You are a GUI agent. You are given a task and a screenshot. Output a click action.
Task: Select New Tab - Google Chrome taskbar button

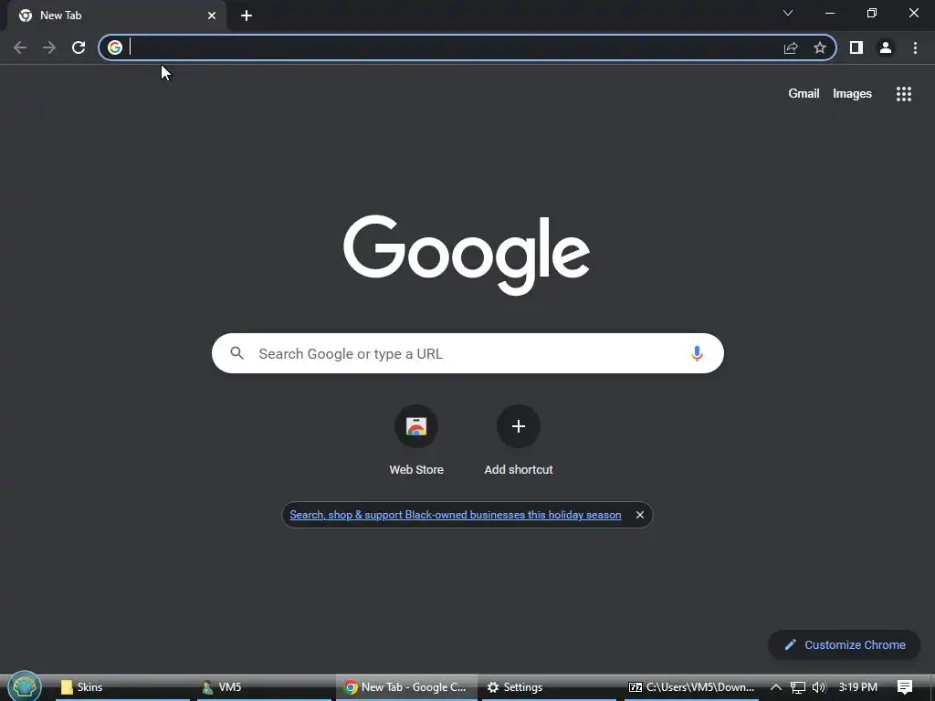click(406, 687)
